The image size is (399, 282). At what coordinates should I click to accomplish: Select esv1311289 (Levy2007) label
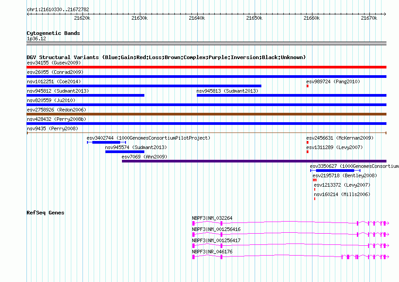[x=334, y=147]
